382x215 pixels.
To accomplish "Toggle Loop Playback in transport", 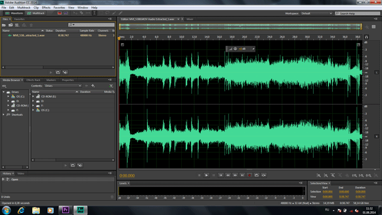I will (256, 175).
